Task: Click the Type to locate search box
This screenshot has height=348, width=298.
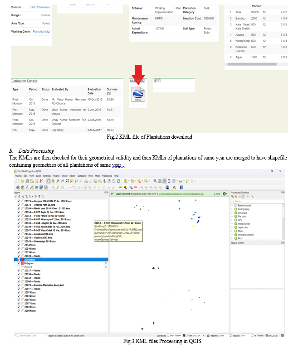Action: (31, 335)
